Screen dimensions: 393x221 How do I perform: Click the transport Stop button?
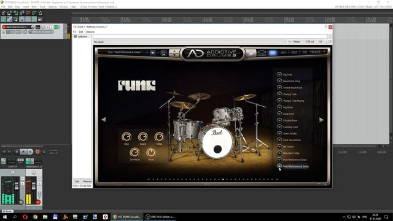coord(17,152)
